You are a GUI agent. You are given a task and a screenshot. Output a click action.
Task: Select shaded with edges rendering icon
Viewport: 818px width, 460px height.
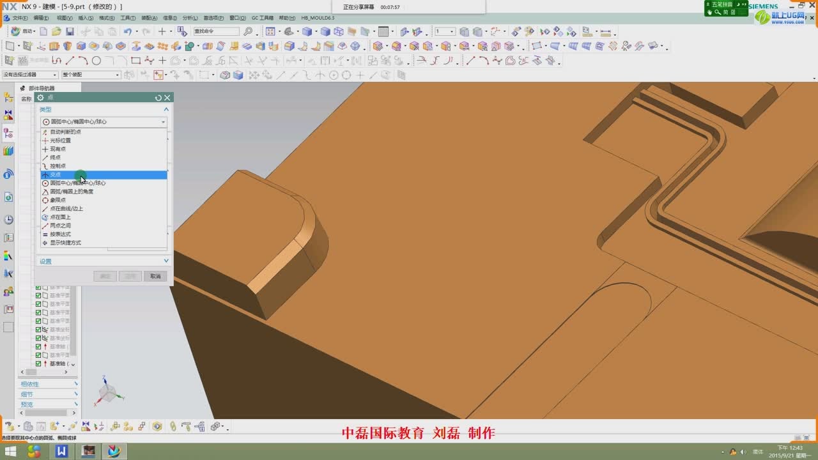[x=307, y=31]
